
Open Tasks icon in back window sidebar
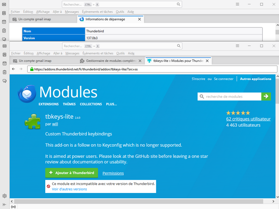(x=4, y=31)
